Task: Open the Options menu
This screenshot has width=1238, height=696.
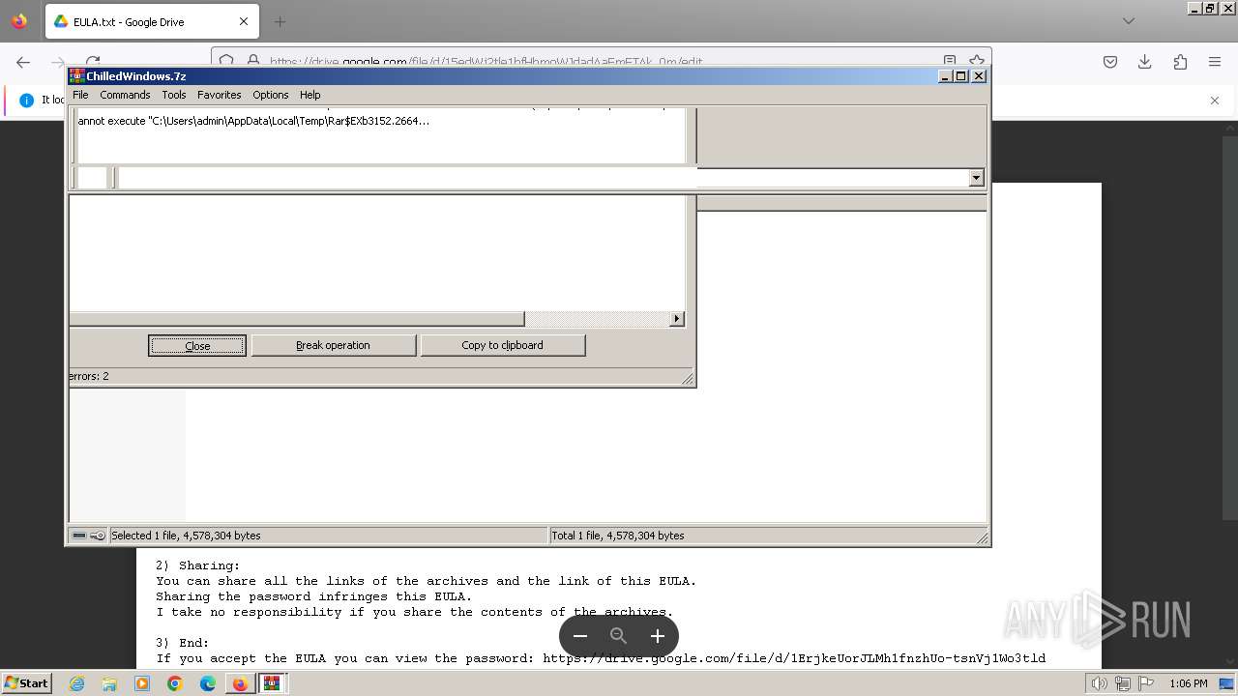Action: click(x=271, y=95)
